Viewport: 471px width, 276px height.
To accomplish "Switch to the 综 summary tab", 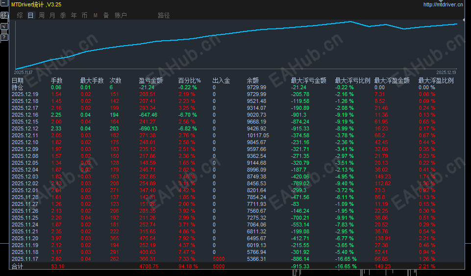I will pos(20,15).
